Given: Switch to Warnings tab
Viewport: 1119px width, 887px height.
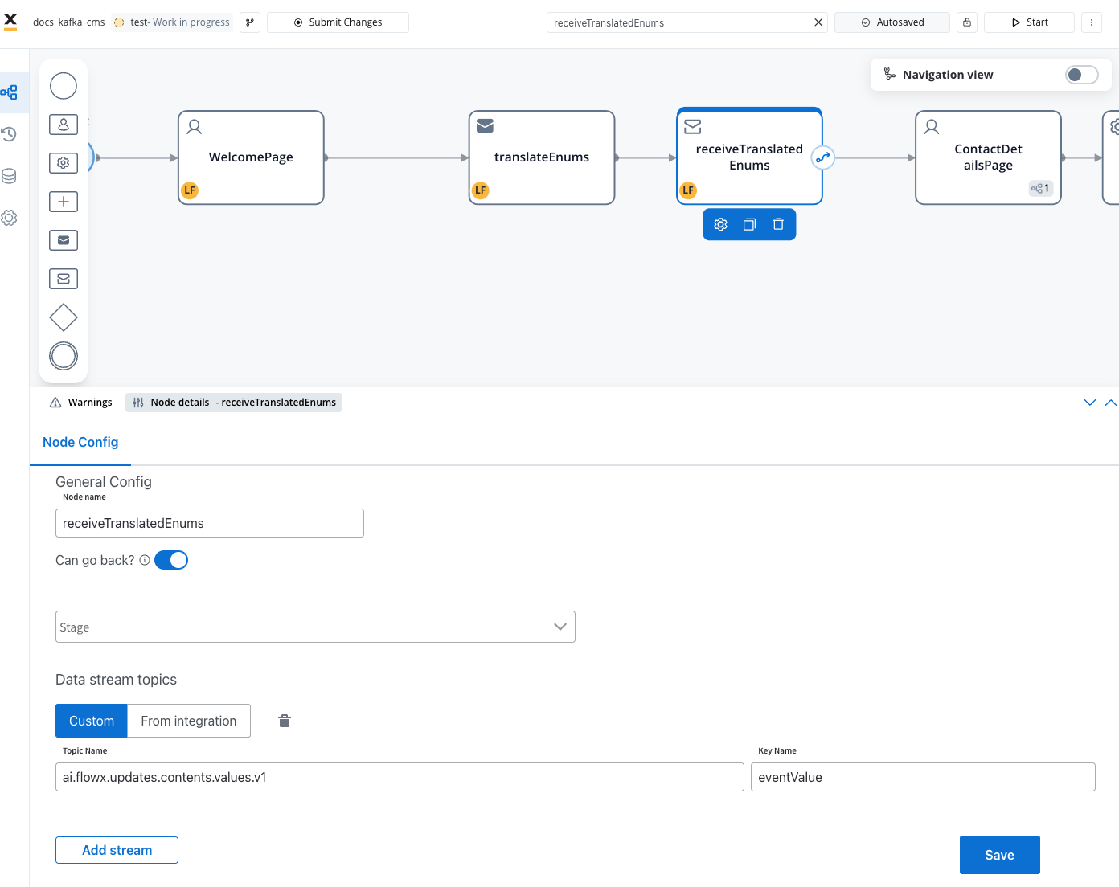Looking at the screenshot, I should pyautogui.click(x=81, y=403).
